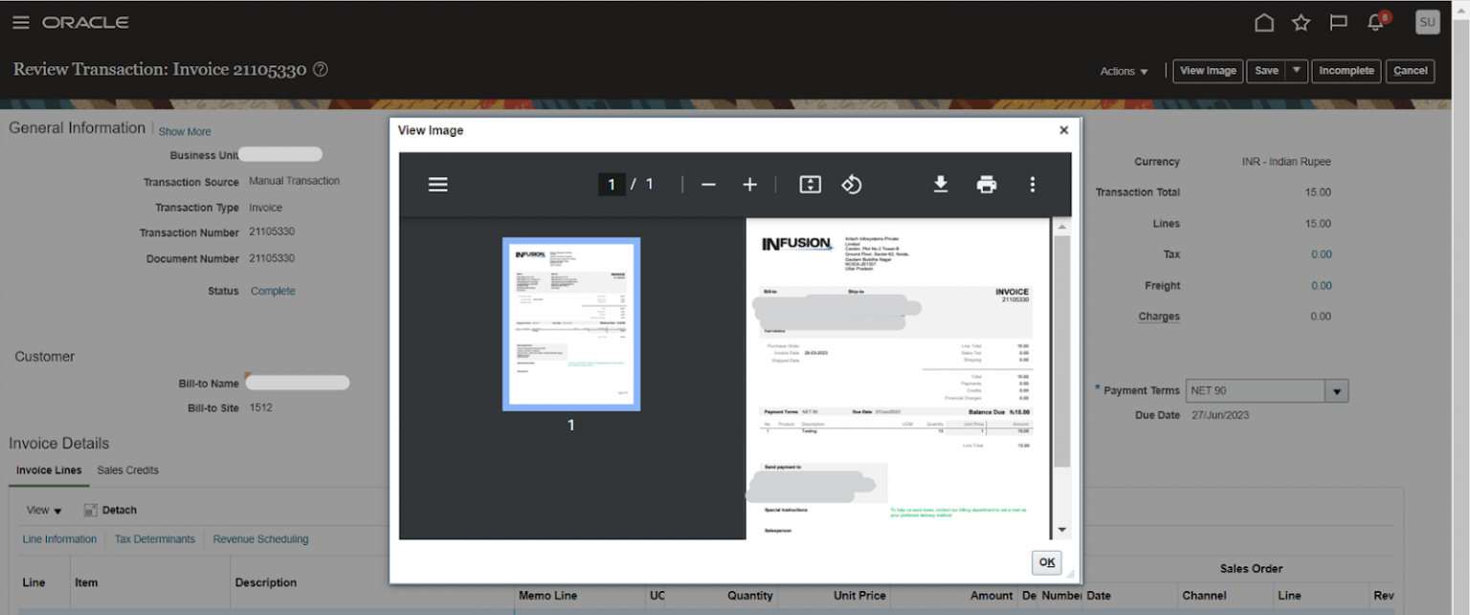Open Oracle notifications bell

point(1375,22)
